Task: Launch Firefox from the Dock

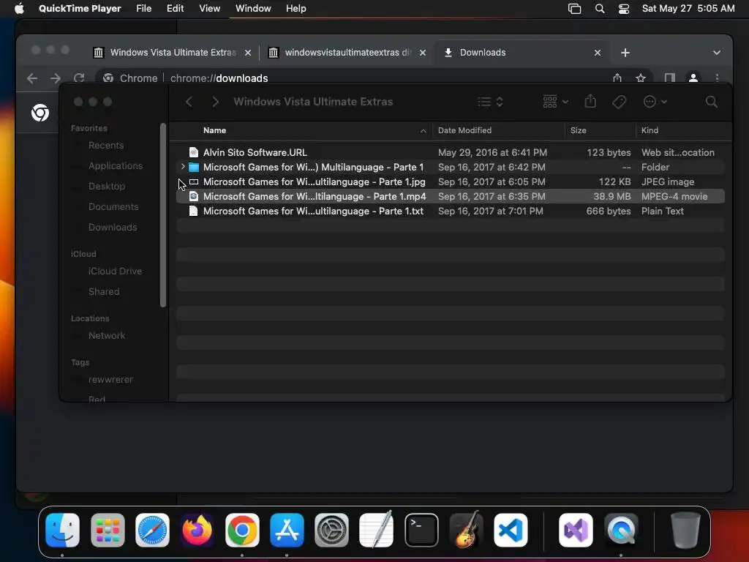Action: pos(197,530)
